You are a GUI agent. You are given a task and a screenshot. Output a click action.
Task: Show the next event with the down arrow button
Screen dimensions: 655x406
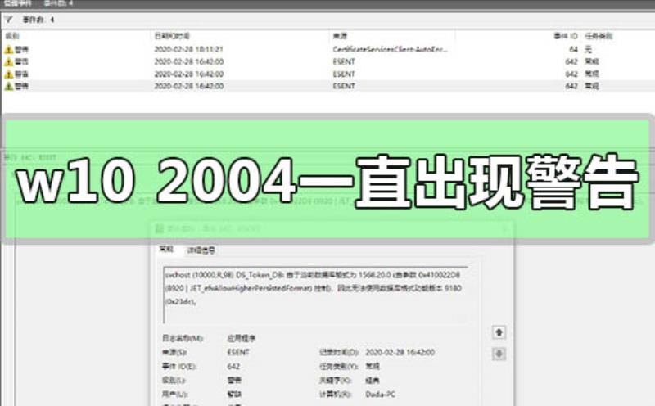[499, 354]
